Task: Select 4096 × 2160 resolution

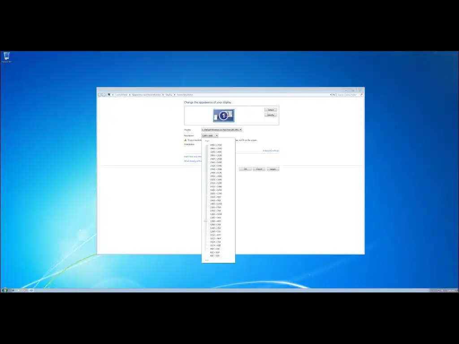Action: [216, 145]
